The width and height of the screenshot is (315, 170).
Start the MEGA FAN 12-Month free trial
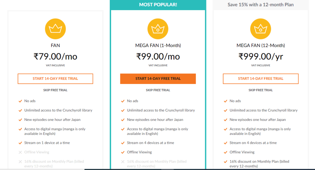click(261, 79)
